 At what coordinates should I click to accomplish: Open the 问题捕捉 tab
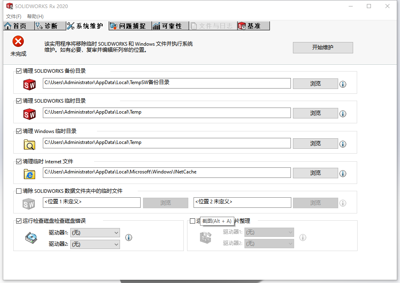[130, 26]
